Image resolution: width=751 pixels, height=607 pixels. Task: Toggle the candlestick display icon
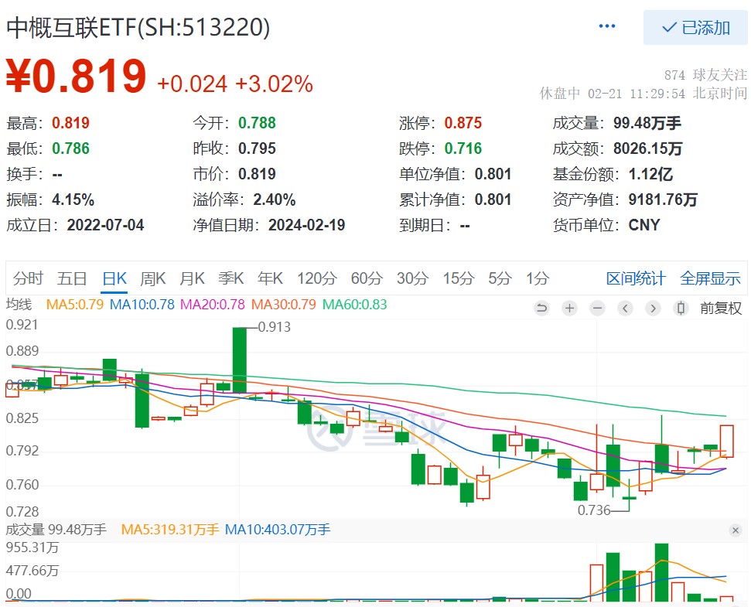coord(681,308)
